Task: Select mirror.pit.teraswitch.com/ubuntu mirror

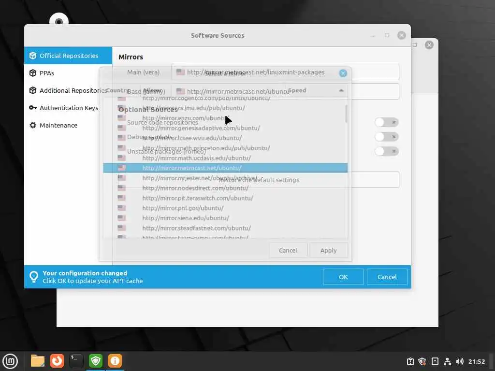Action: (x=225, y=198)
